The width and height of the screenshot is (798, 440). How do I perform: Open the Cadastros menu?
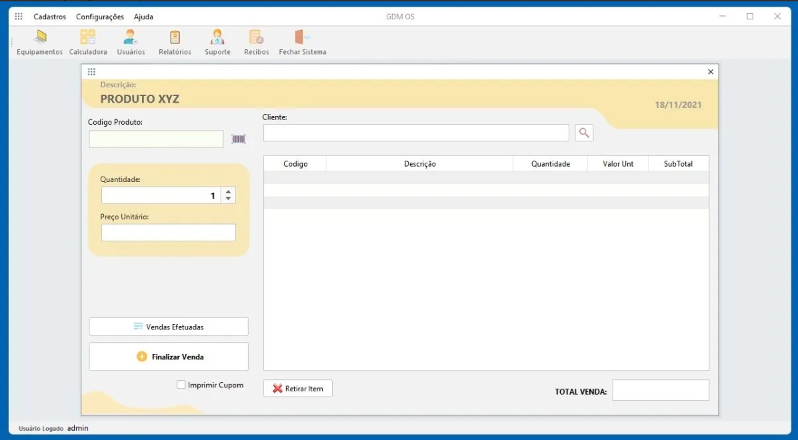(x=49, y=16)
